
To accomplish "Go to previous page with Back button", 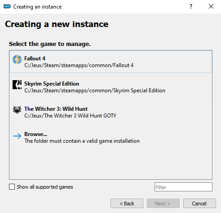I will tap(127, 204).
